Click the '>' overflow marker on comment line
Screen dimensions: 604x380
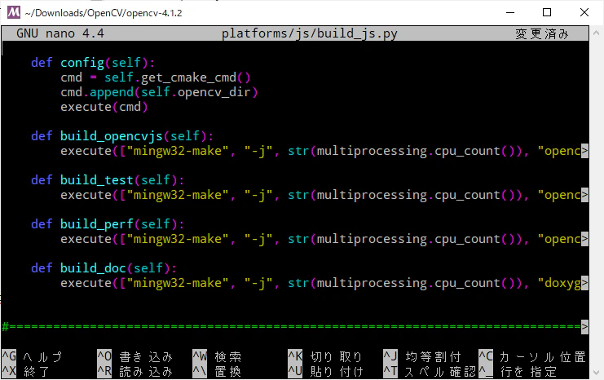tap(584, 327)
